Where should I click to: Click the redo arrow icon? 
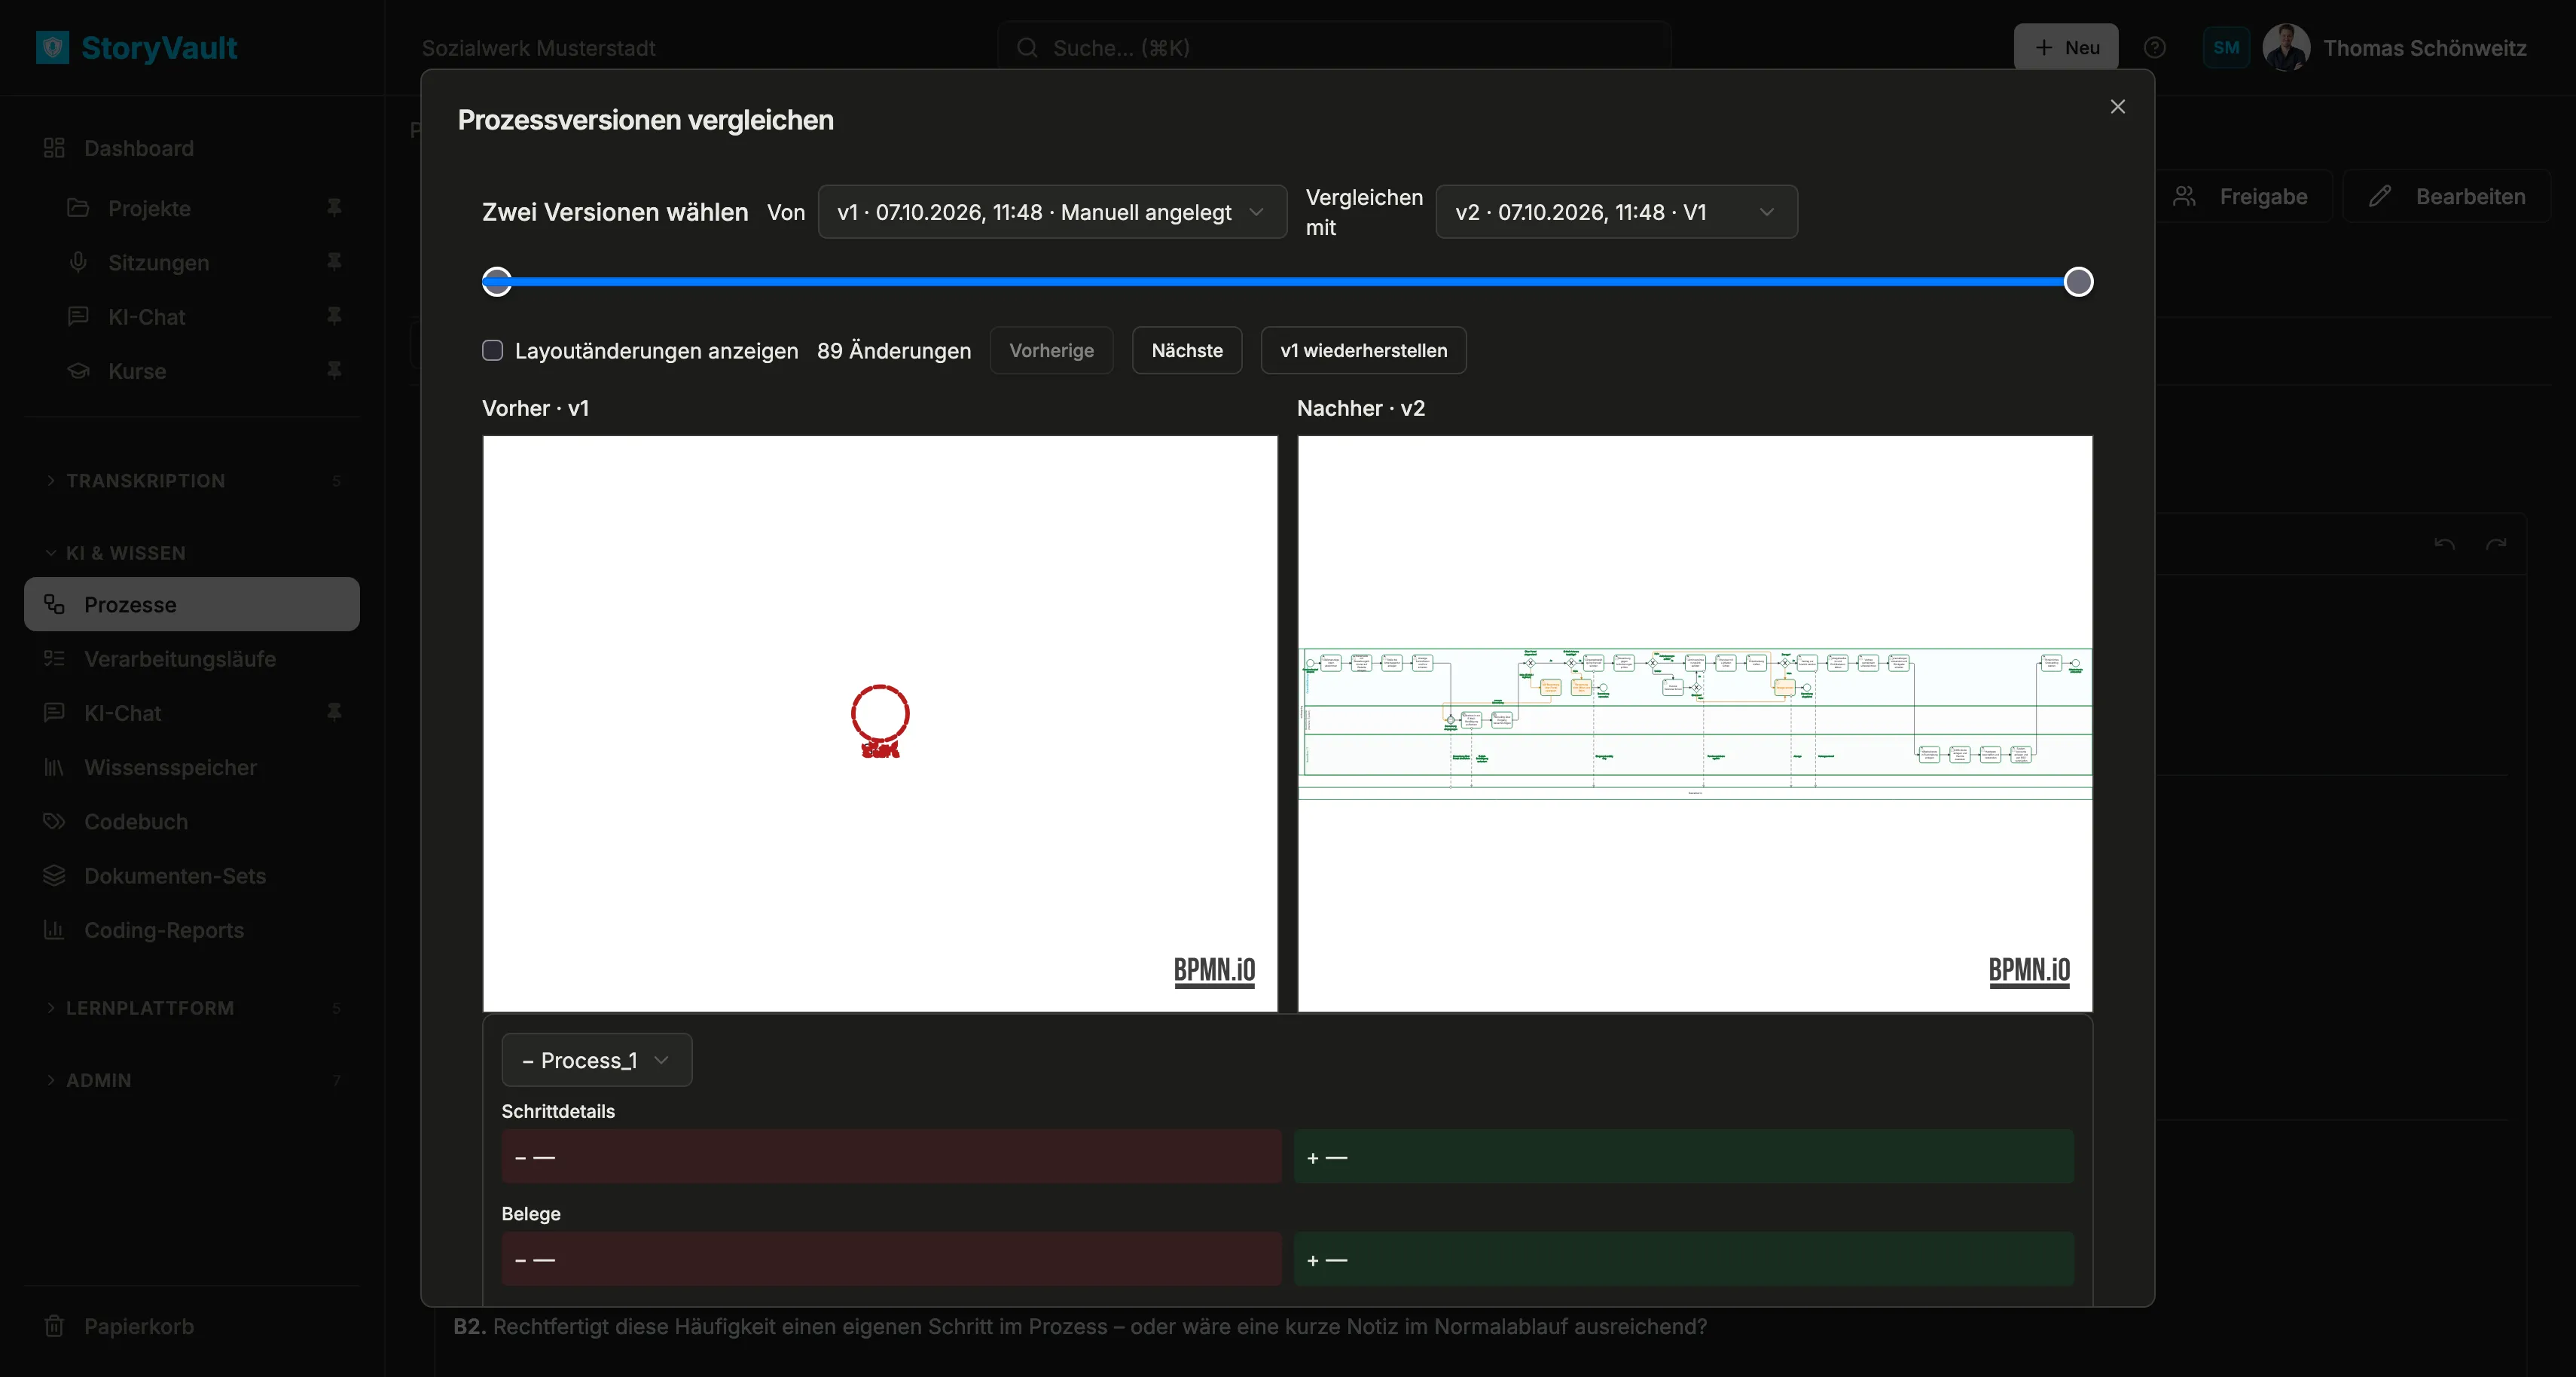2496,544
